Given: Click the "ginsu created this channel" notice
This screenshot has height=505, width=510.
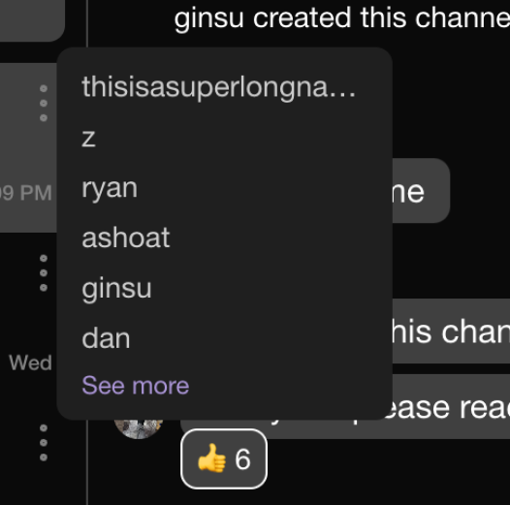Looking at the screenshot, I should [342, 17].
